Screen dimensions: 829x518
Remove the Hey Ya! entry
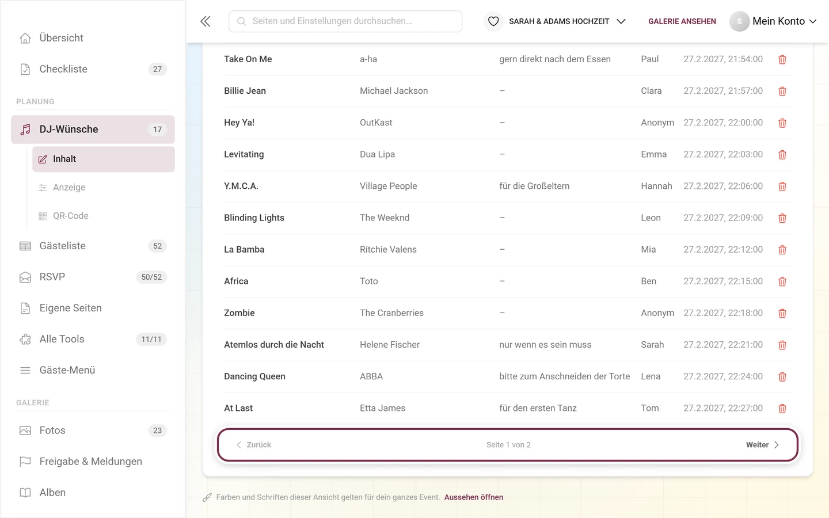(x=782, y=123)
